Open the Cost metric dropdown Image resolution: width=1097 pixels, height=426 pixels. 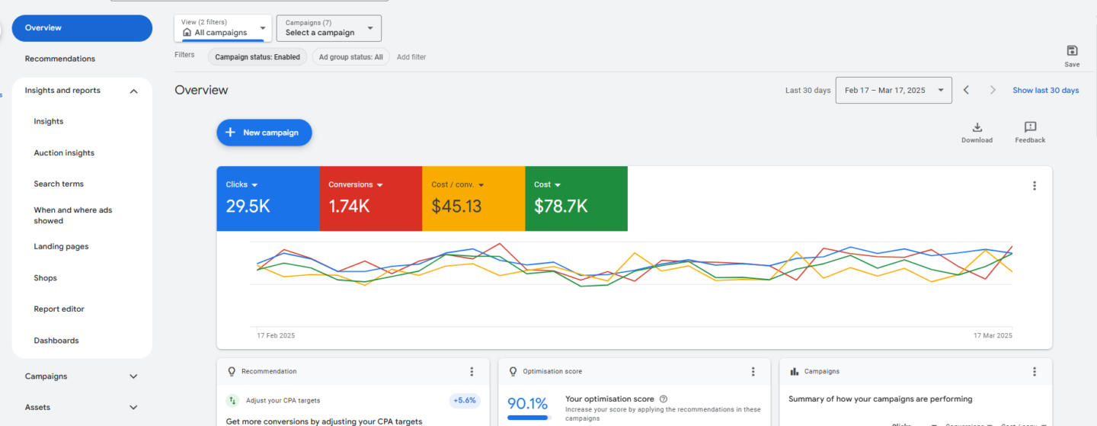(558, 185)
